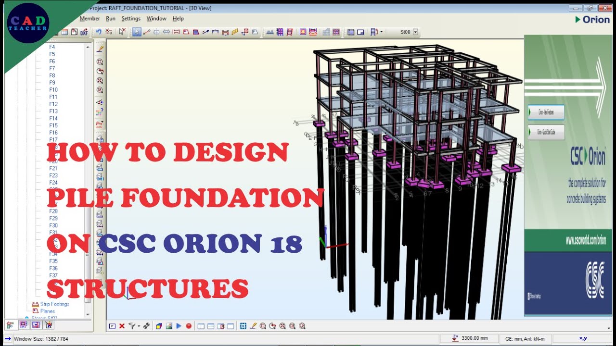Image resolution: width=616 pixels, height=346 pixels.
Task: Expand the view options dropdown beside the St00 selector
Action: coord(382,32)
